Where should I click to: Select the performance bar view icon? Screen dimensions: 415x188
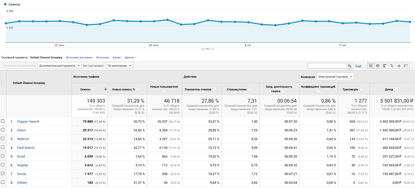point(385,66)
